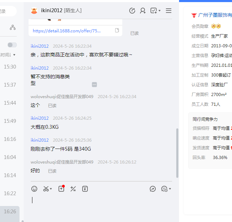The width and height of the screenshot is (232, 222).
Task: Open the emoji picker
Action: 34,189
